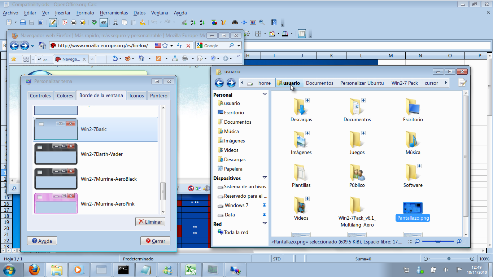Collapse the Dispositivos section

pos(265,178)
